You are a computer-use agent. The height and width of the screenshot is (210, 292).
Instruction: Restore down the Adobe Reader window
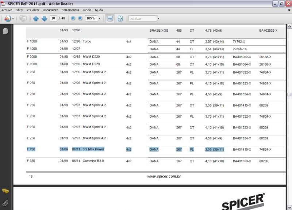(x=281, y=4)
